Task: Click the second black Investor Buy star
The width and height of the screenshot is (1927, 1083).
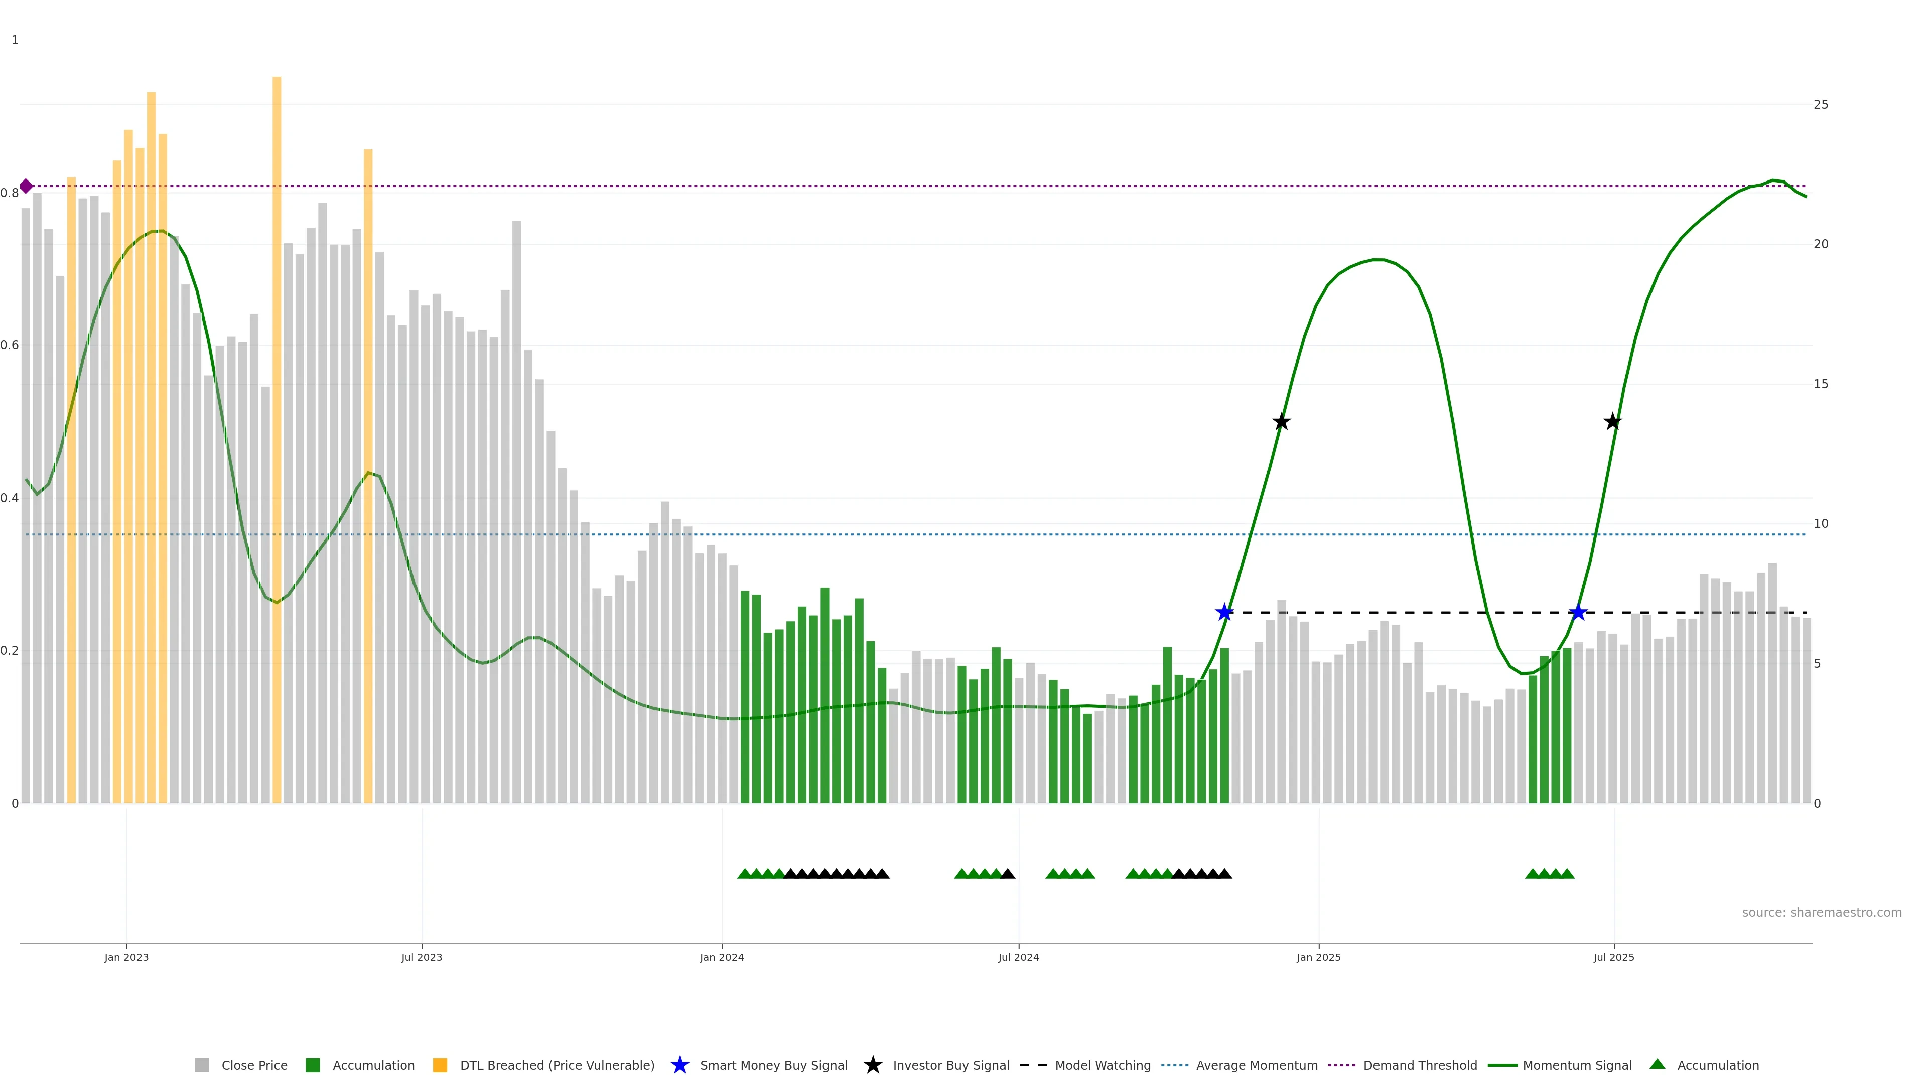Action: pos(1613,422)
